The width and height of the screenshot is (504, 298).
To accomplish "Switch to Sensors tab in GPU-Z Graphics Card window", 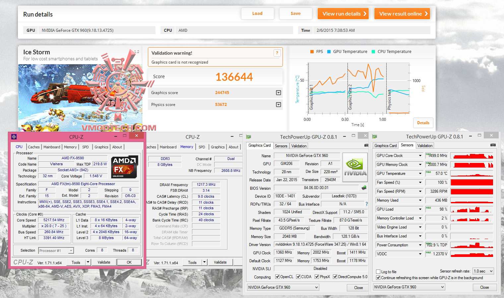I will (281, 146).
